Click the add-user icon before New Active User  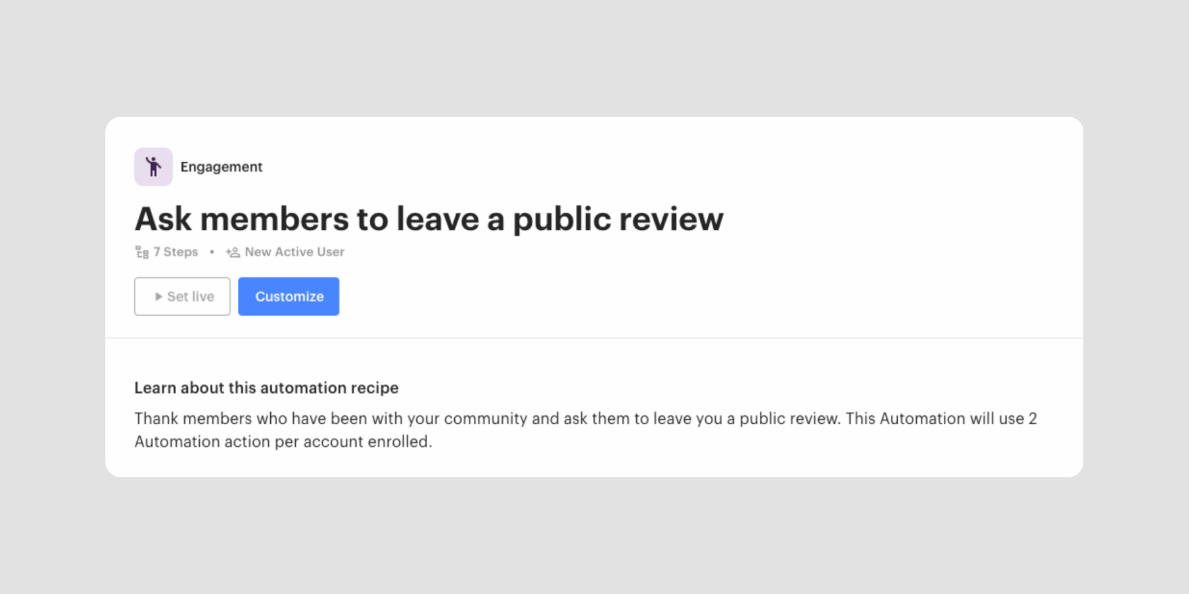[x=233, y=252]
